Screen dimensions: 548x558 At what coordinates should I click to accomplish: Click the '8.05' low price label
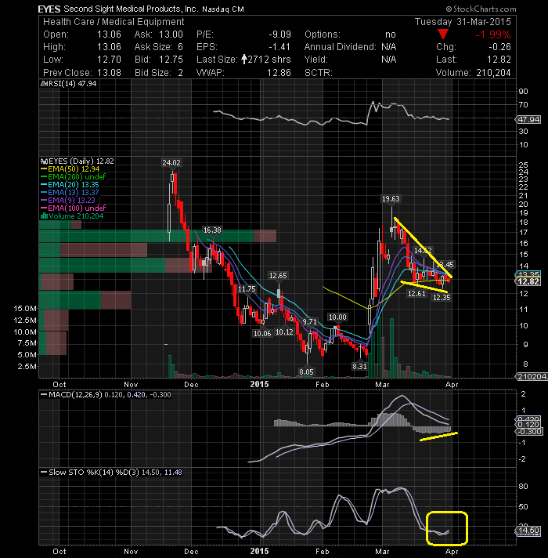click(x=306, y=372)
